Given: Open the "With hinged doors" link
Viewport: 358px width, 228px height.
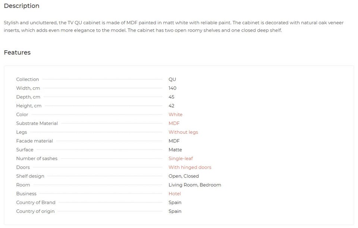Looking at the screenshot, I should (x=190, y=168).
